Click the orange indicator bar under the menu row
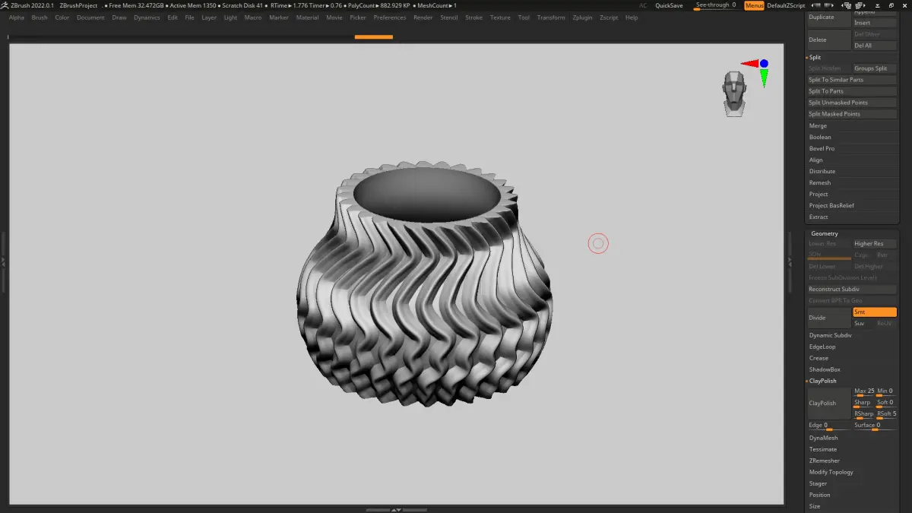Viewport: 912px width, 513px height. click(x=374, y=36)
